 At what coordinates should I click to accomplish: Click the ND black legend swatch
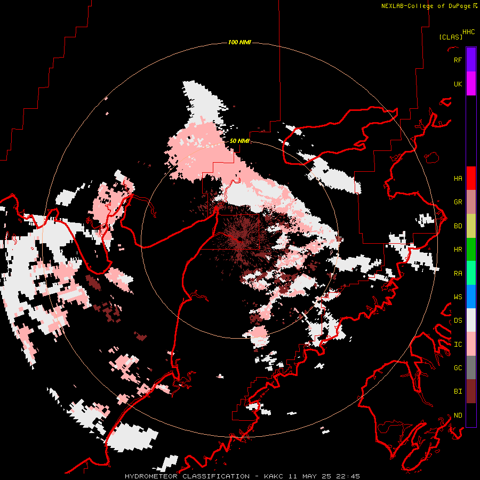[x=471, y=415]
